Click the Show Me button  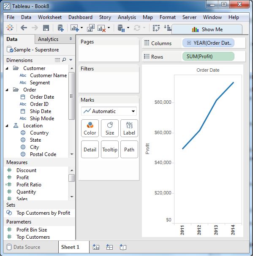[207, 30]
